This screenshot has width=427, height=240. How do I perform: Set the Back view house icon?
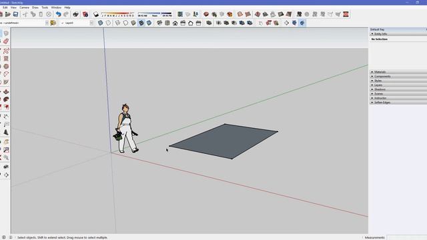191,23
